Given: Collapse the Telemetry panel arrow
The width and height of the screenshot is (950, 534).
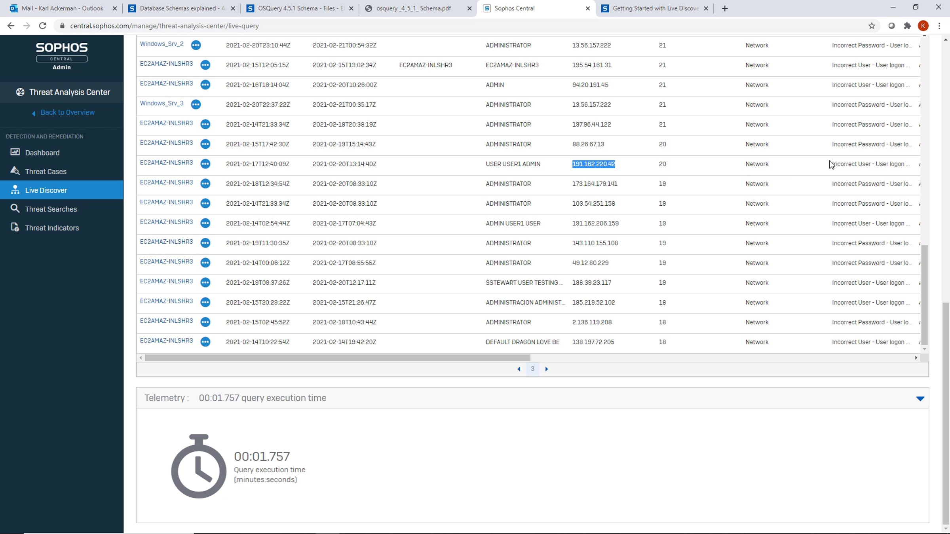Looking at the screenshot, I should [x=920, y=398].
